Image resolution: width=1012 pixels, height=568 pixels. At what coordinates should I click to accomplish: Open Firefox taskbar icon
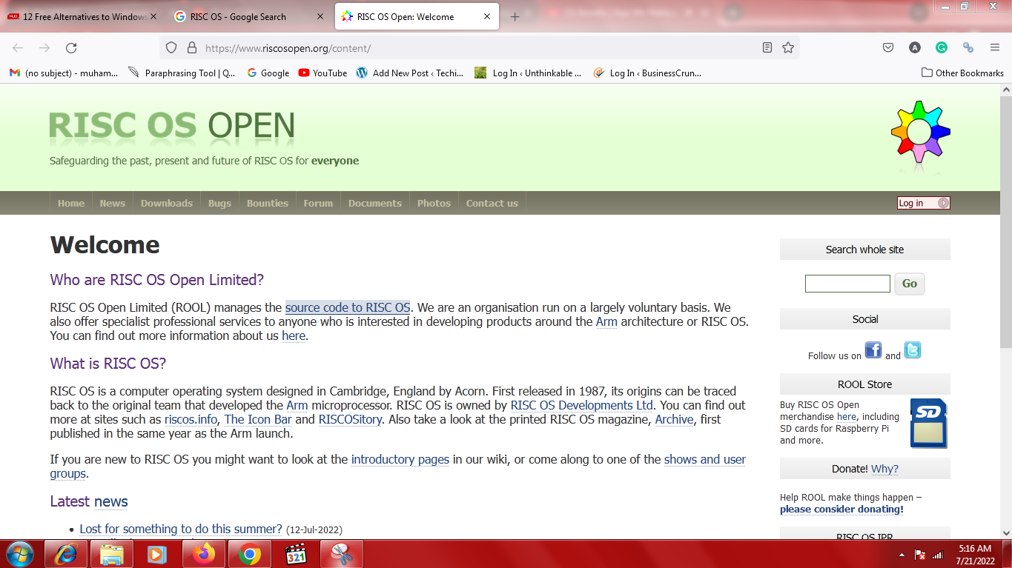[204, 554]
